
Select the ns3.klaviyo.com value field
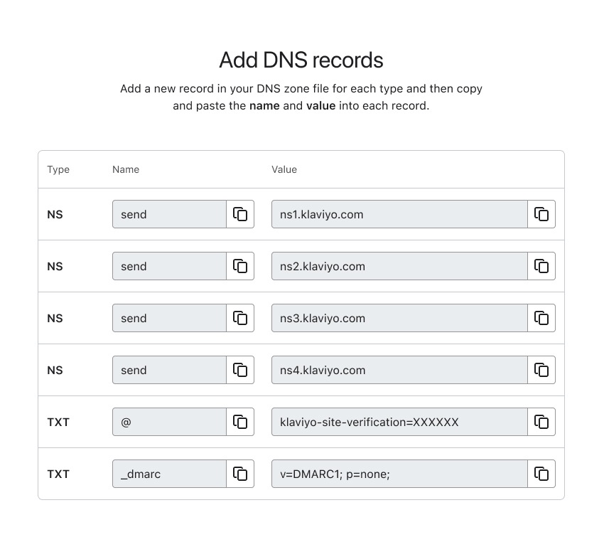coord(399,318)
